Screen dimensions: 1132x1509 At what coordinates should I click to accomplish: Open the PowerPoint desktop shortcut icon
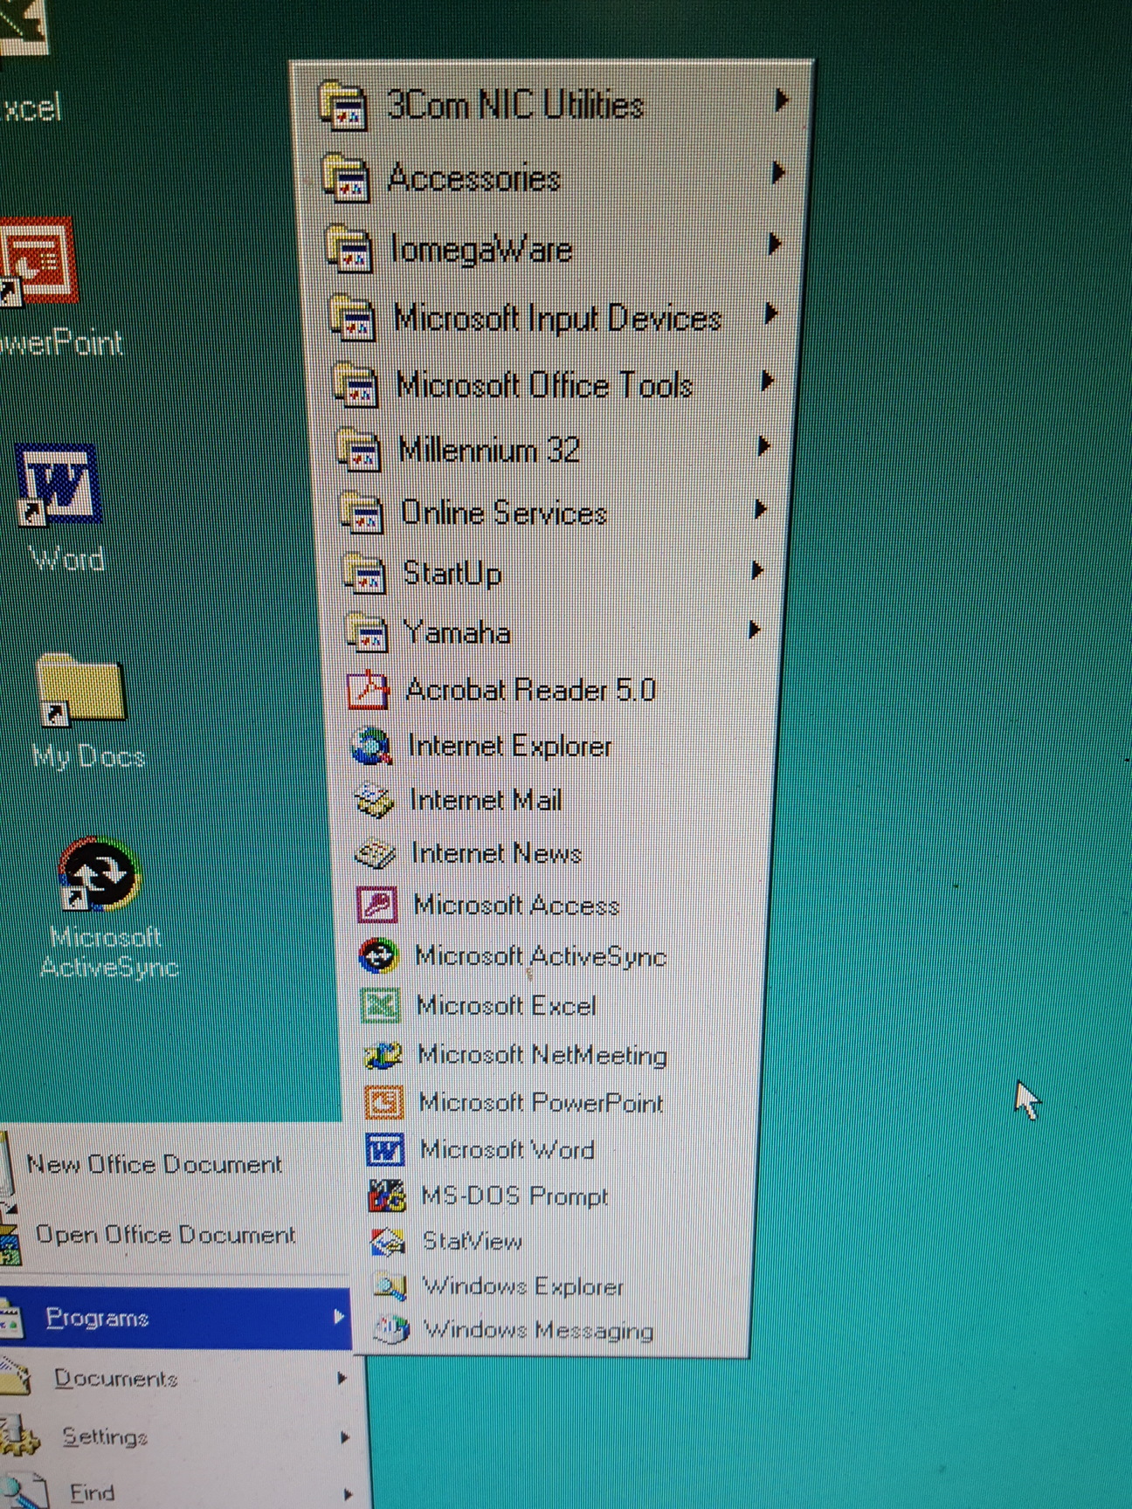(39, 262)
